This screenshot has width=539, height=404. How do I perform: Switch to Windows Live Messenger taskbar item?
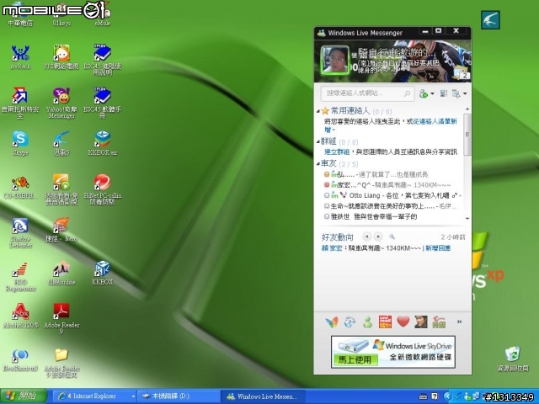[x=263, y=396]
